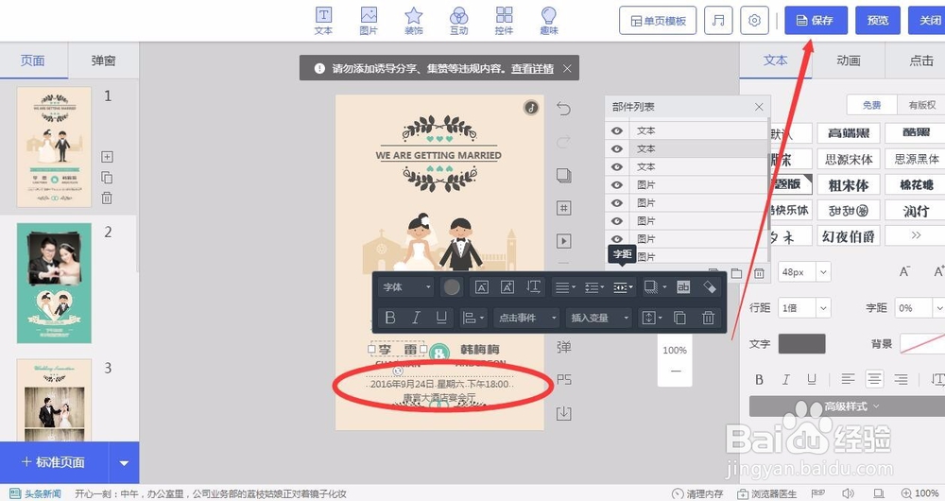Clear formatting with the eraser icon
The image size is (945, 501).
pyautogui.click(x=710, y=287)
